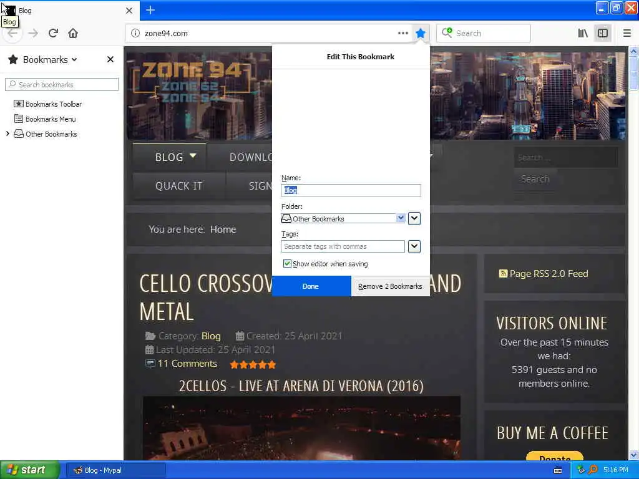Click Blog - Mypal taskbar item
Viewport: 639px width, 479px height.
(x=115, y=470)
